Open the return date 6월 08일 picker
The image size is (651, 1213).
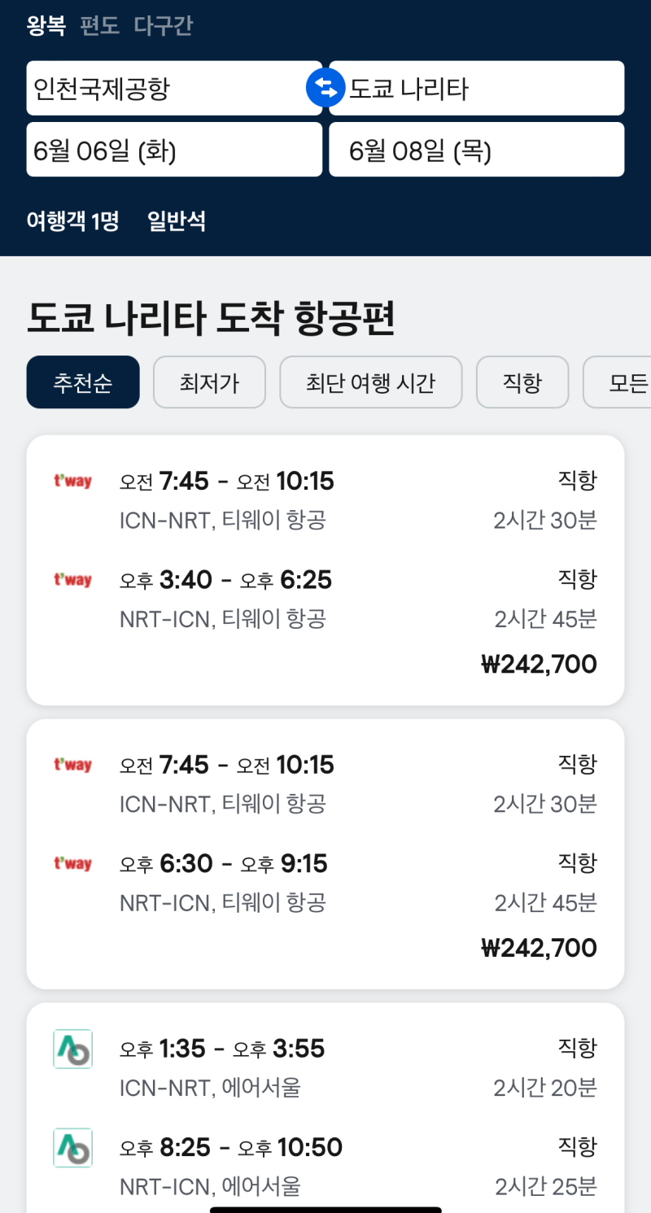[x=477, y=150]
